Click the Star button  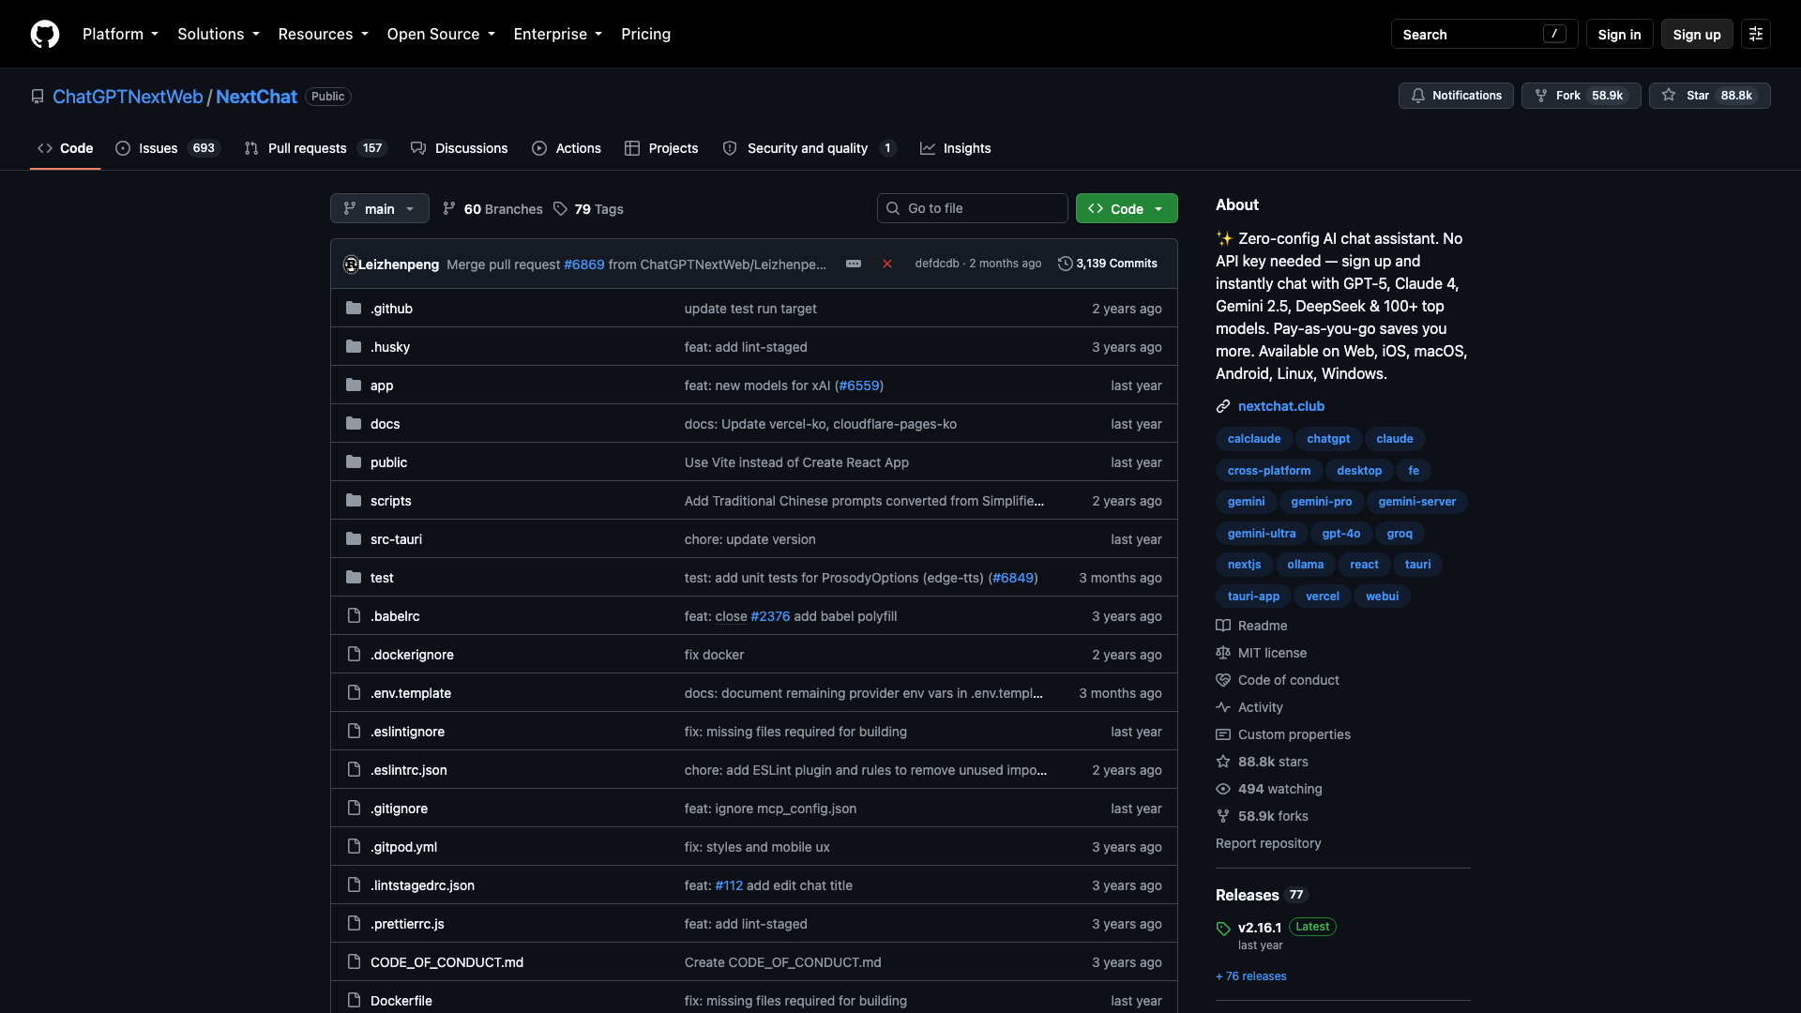click(x=1709, y=96)
